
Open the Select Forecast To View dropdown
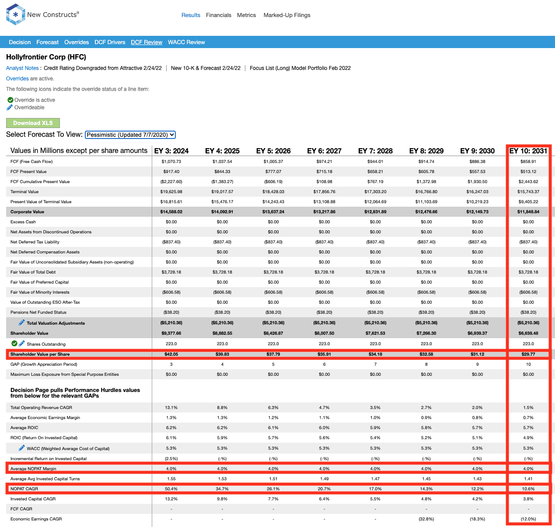130,135
